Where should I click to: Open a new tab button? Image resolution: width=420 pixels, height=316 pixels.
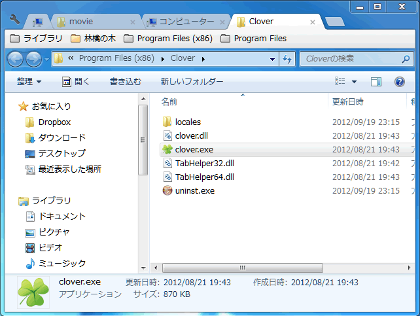click(334, 22)
